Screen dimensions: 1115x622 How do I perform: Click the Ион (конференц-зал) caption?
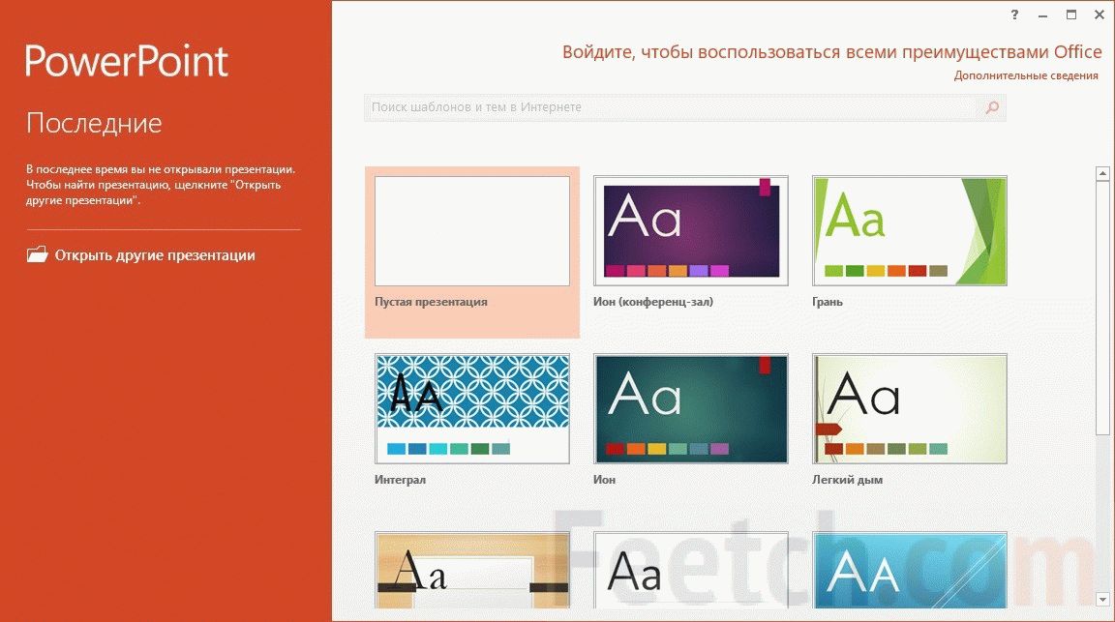click(652, 302)
